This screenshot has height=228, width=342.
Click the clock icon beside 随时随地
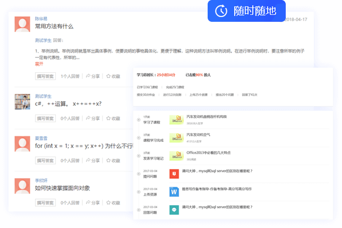click(x=221, y=11)
